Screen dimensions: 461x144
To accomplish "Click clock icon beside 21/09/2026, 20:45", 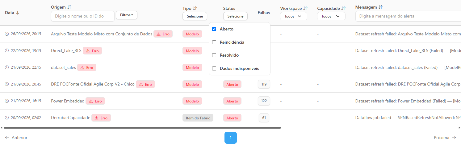I will [x=7, y=84].
